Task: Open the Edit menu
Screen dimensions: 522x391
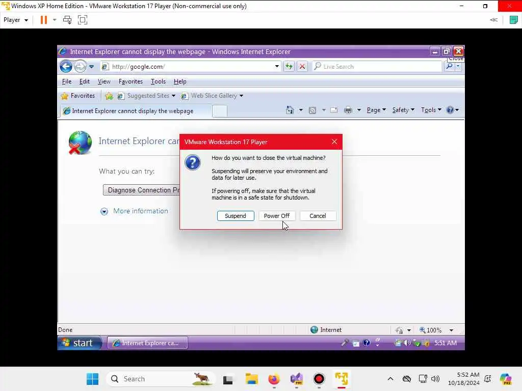Action: (84, 81)
